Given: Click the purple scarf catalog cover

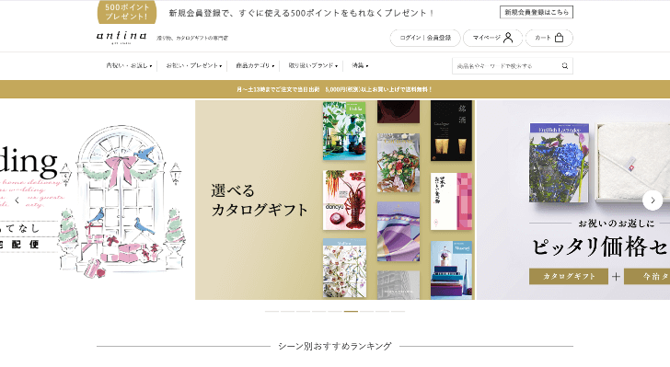Looking at the screenshot, I should tap(399, 232).
